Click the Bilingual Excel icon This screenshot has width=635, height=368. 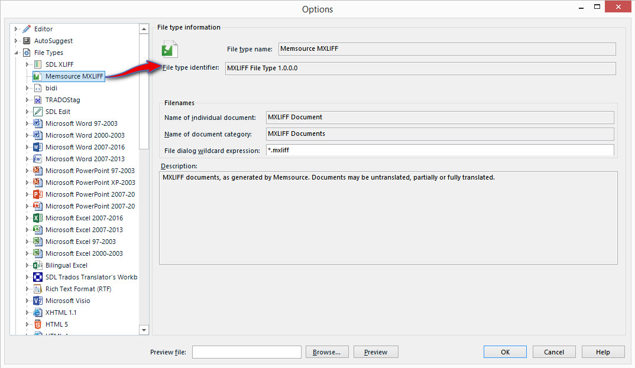pyautogui.click(x=37, y=265)
